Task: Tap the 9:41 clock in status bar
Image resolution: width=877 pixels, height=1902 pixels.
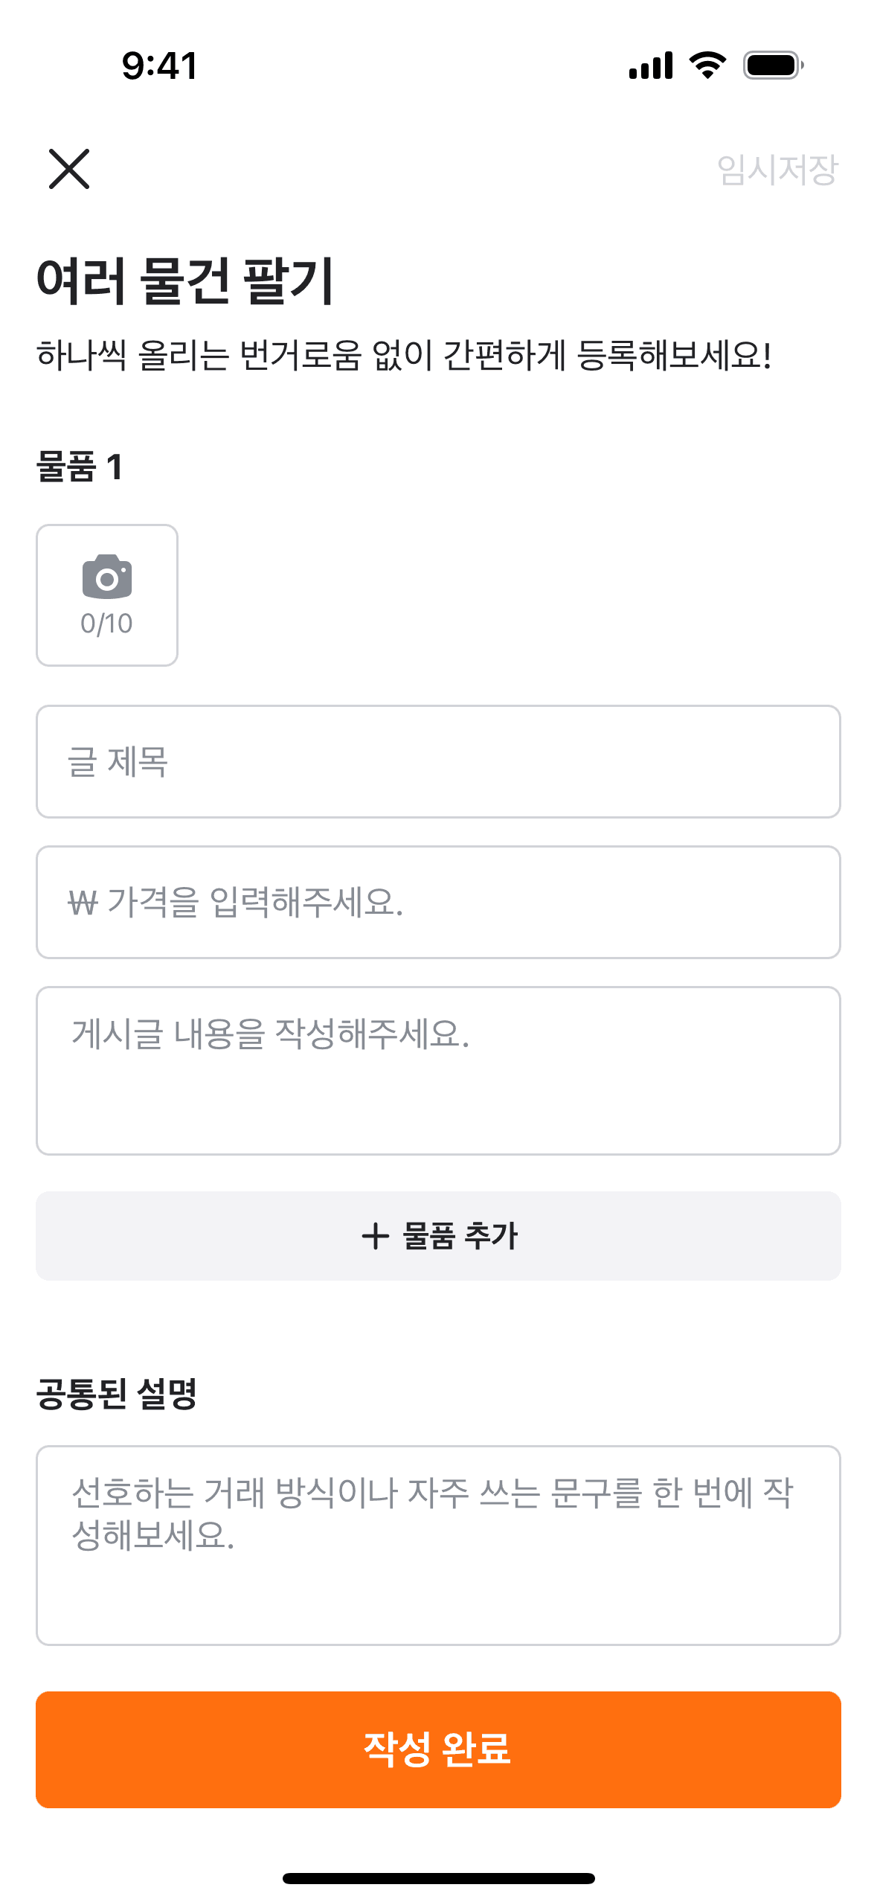Action: (160, 65)
